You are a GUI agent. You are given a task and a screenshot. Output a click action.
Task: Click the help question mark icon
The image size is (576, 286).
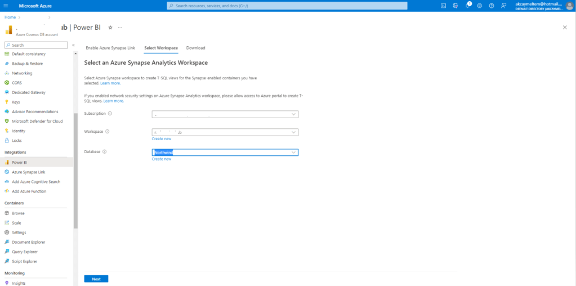click(x=492, y=6)
